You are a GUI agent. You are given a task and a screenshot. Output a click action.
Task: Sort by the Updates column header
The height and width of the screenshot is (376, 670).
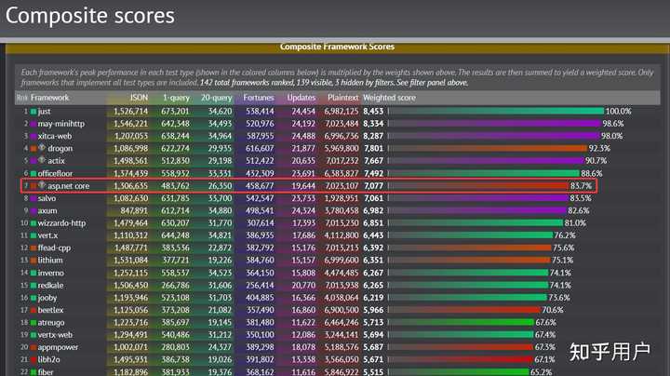tap(301, 98)
